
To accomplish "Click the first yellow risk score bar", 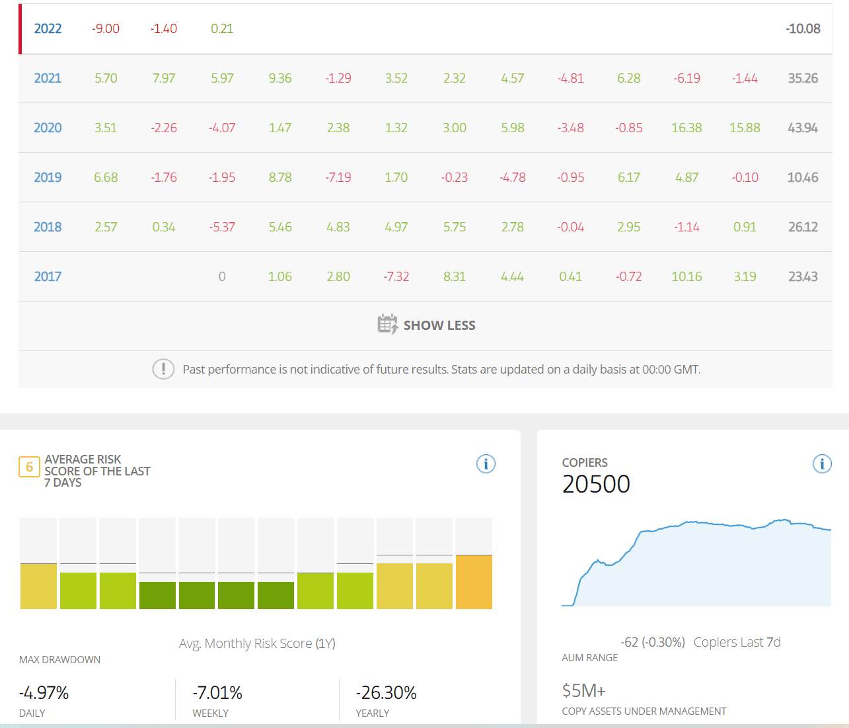I will [38, 586].
